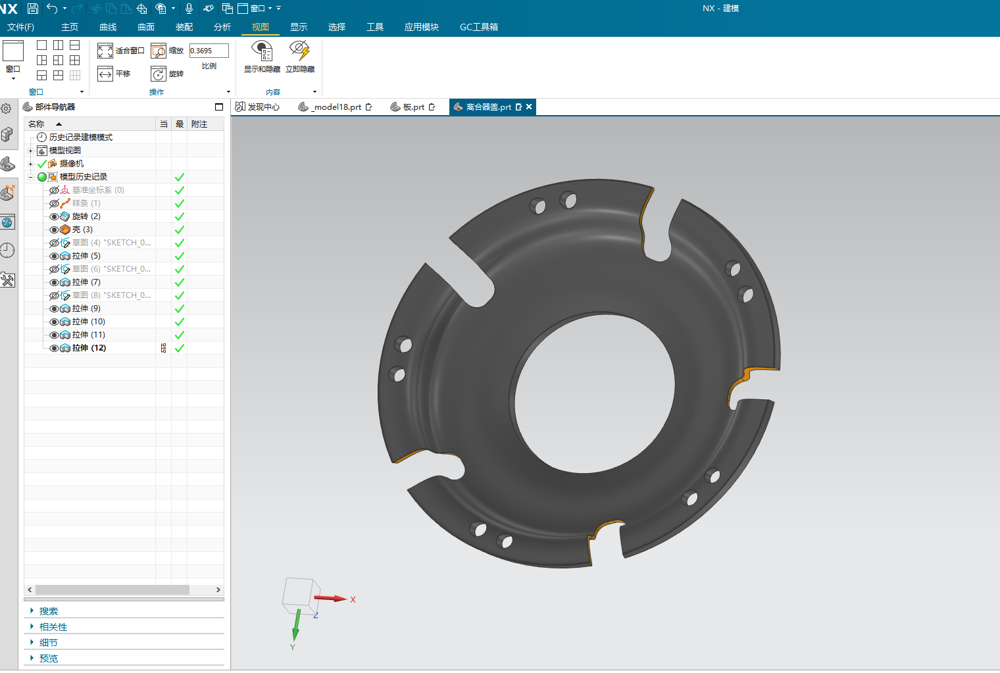Open the constraint navigator sidebar icon
This screenshot has width=1000, height=673.
(x=7, y=193)
